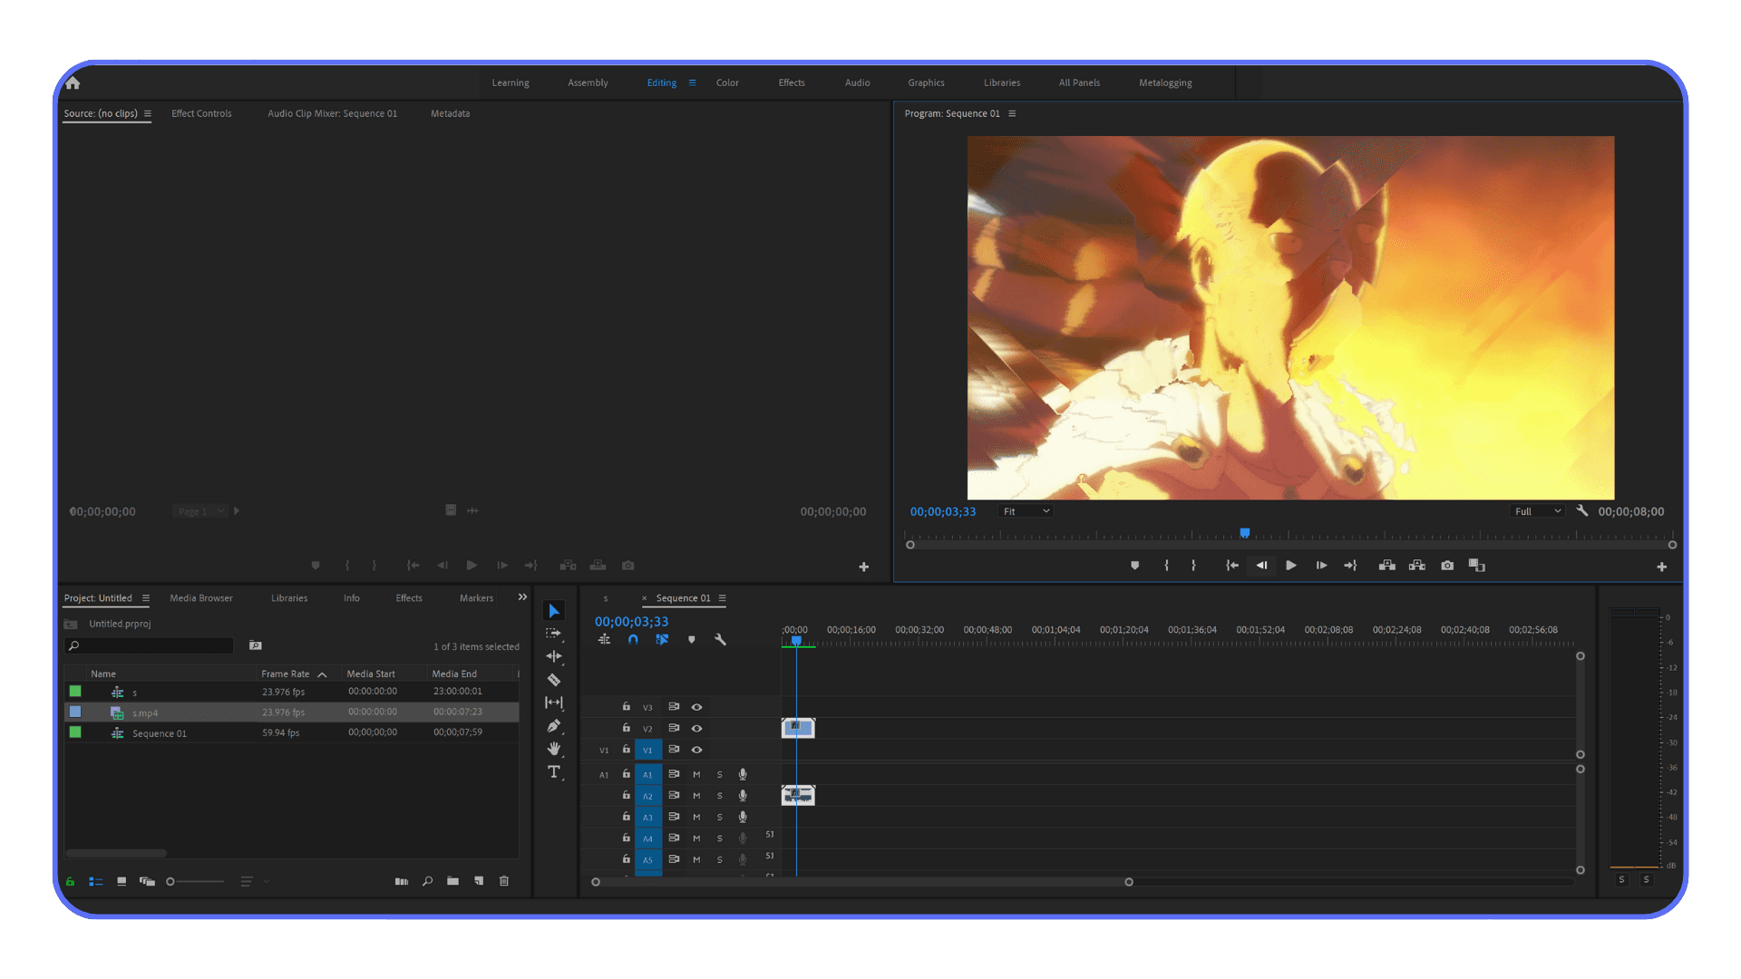Viewport: 1741px width, 979px height.
Task: Open the Fit zoom level dropdown
Action: pyautogui.click(x=1025, y=510)
